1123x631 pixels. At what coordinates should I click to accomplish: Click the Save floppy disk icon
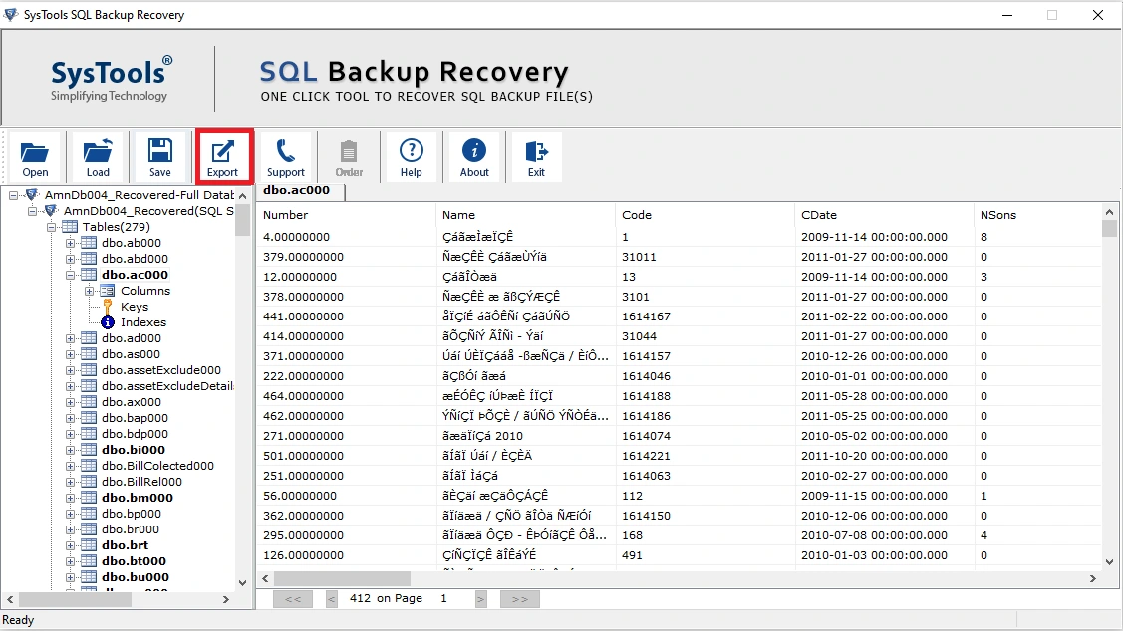point(159,150)
